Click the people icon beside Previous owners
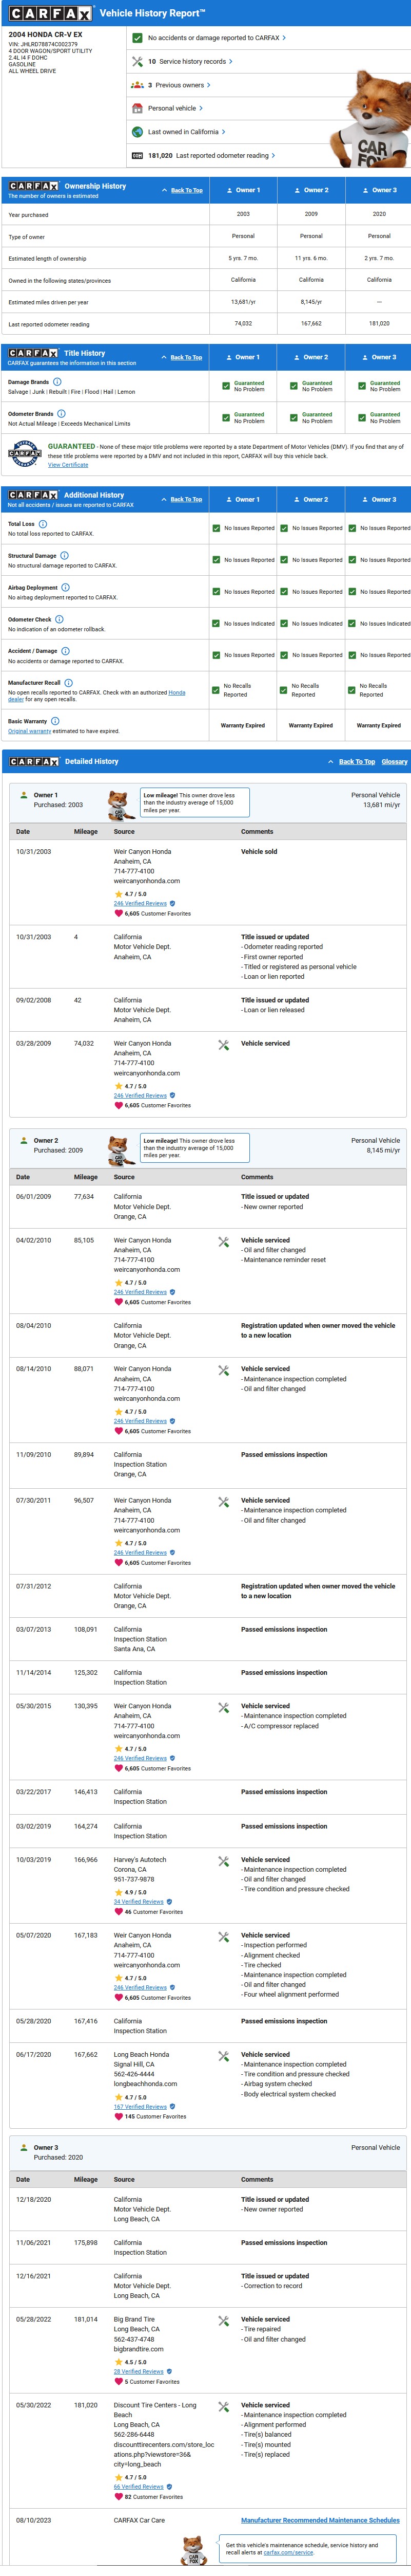This screenshot has height=2576, width=411. (x=138, y=85)
